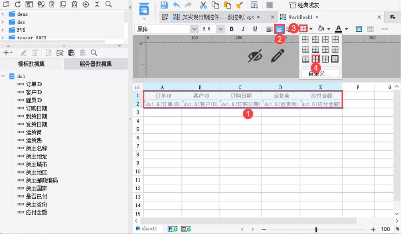Select the 运货商 field in ds1
Viewport: 401px width, 234px height.
34,132
